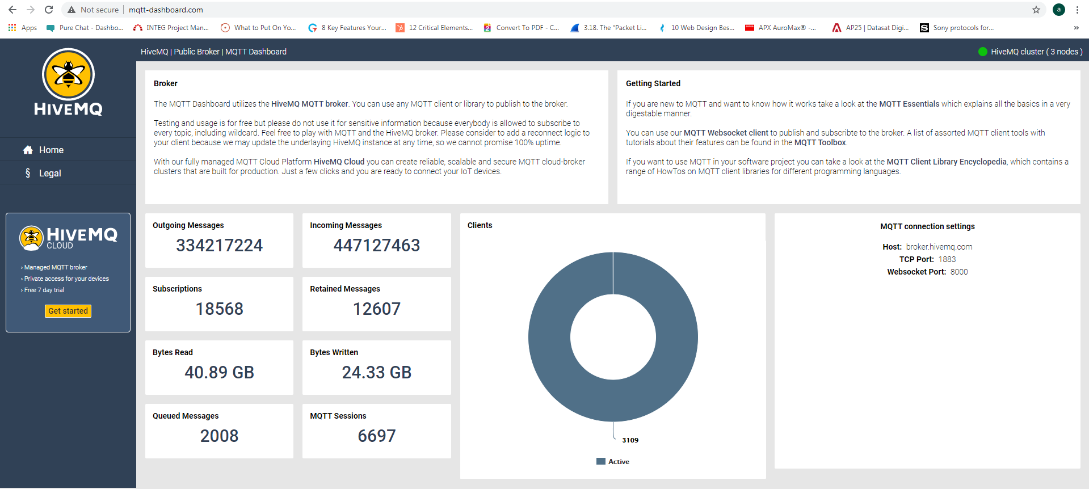
Task: Click the Managed MQTT broker line
Action: click(56, 267)
